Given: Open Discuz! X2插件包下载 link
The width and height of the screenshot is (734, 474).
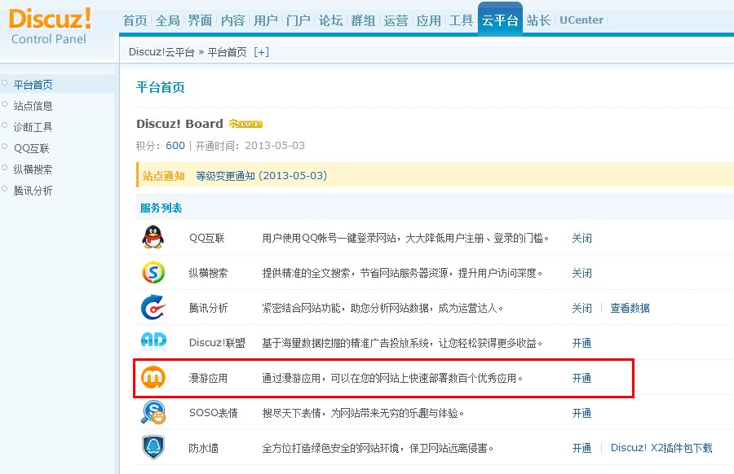Looking at the screenshot, I should 661,448.
